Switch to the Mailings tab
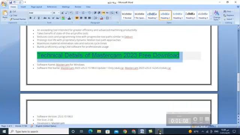The height and width of the screenshot is (135, 240). (x=66, y=7)
